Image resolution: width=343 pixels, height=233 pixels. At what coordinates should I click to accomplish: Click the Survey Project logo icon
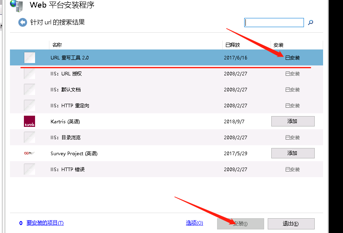point(29,153)
